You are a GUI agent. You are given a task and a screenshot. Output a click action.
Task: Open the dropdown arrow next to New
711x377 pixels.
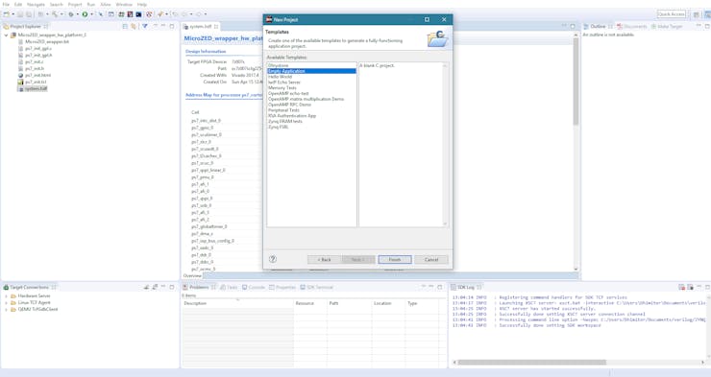[x=12, y=14]
